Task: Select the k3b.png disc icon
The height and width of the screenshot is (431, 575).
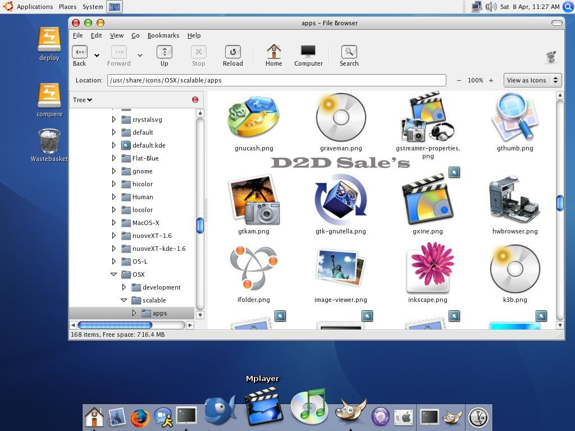Action: coord(515,269)
